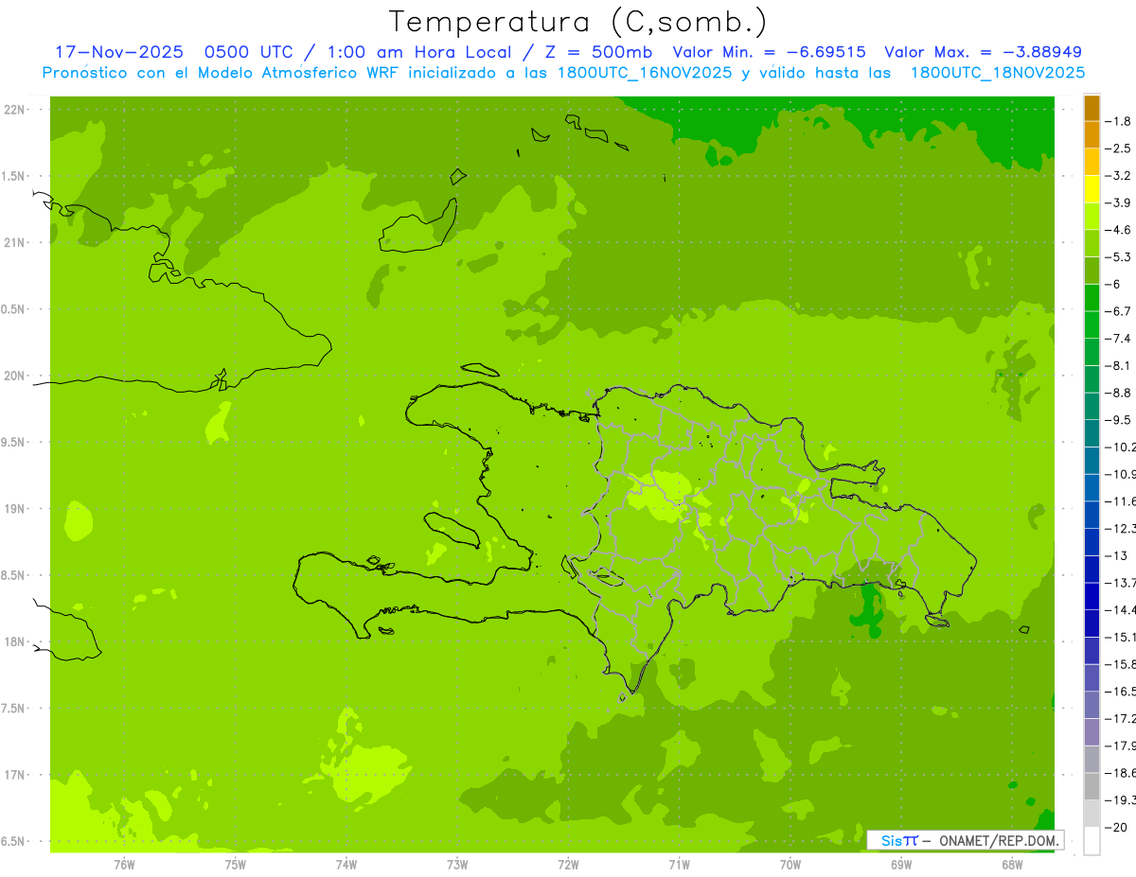Screen dimensions: 1136x877
Task: Pick the orange swatch between -1.8 and -2.5
Action: pos(1092,134)
